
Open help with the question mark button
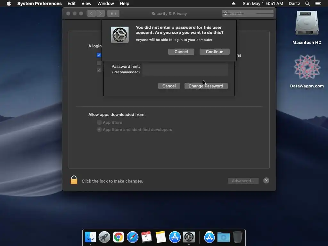266,181
